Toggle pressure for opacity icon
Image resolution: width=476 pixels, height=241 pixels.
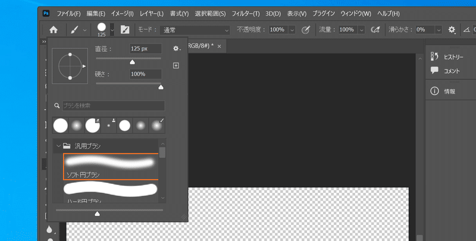click(x=306, y=30)
